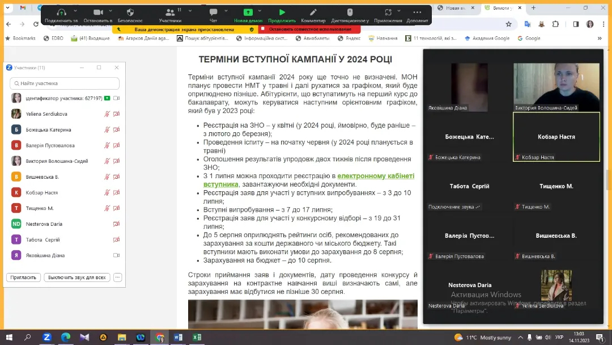Toggle microphone icon for Божецька Катерина in participant list
612x345 pixels.
point(107,129)
